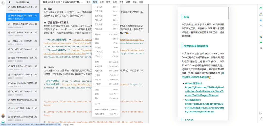
Task: Open the 设置 menu
Action: 128,2
